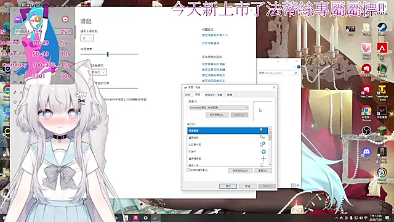This screenshot has width=394, height=222.
Task: Click the blue help icon in Explorer window
Action: tap(299, 67)
